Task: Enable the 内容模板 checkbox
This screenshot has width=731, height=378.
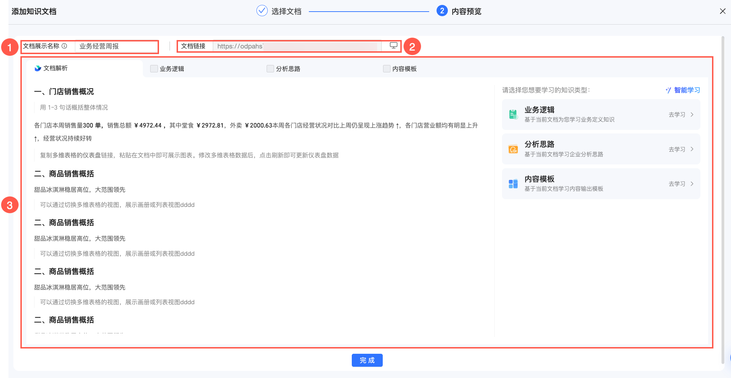Action: pyautogui.click(x=387, y=69)
